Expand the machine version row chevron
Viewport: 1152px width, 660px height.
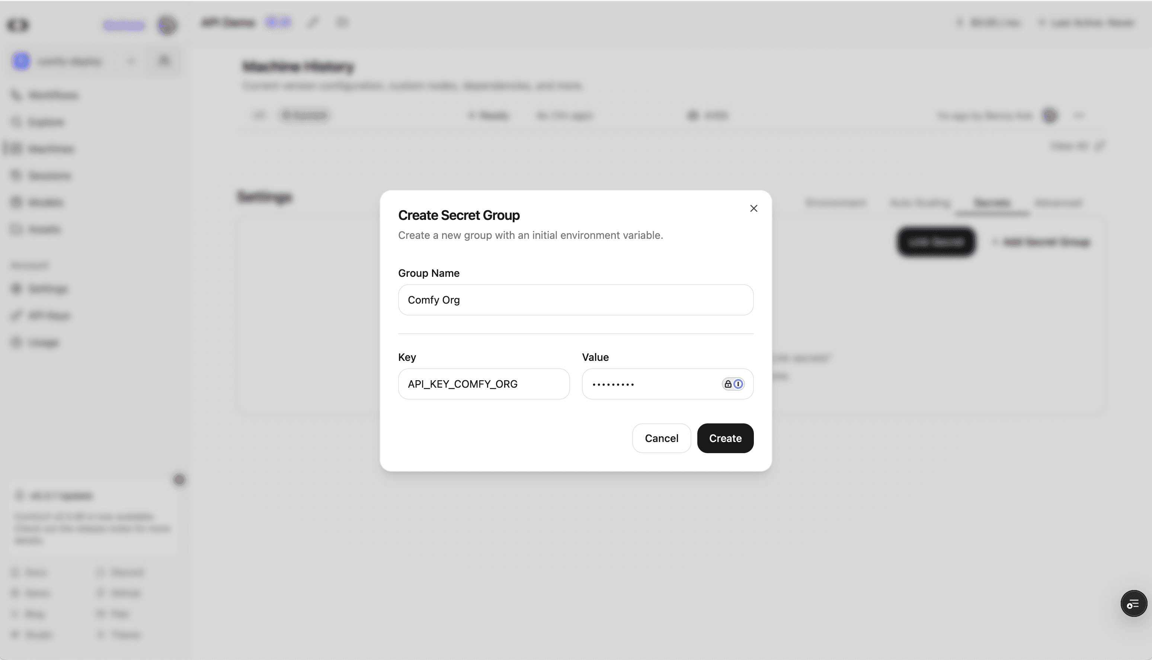point(1079,116)
